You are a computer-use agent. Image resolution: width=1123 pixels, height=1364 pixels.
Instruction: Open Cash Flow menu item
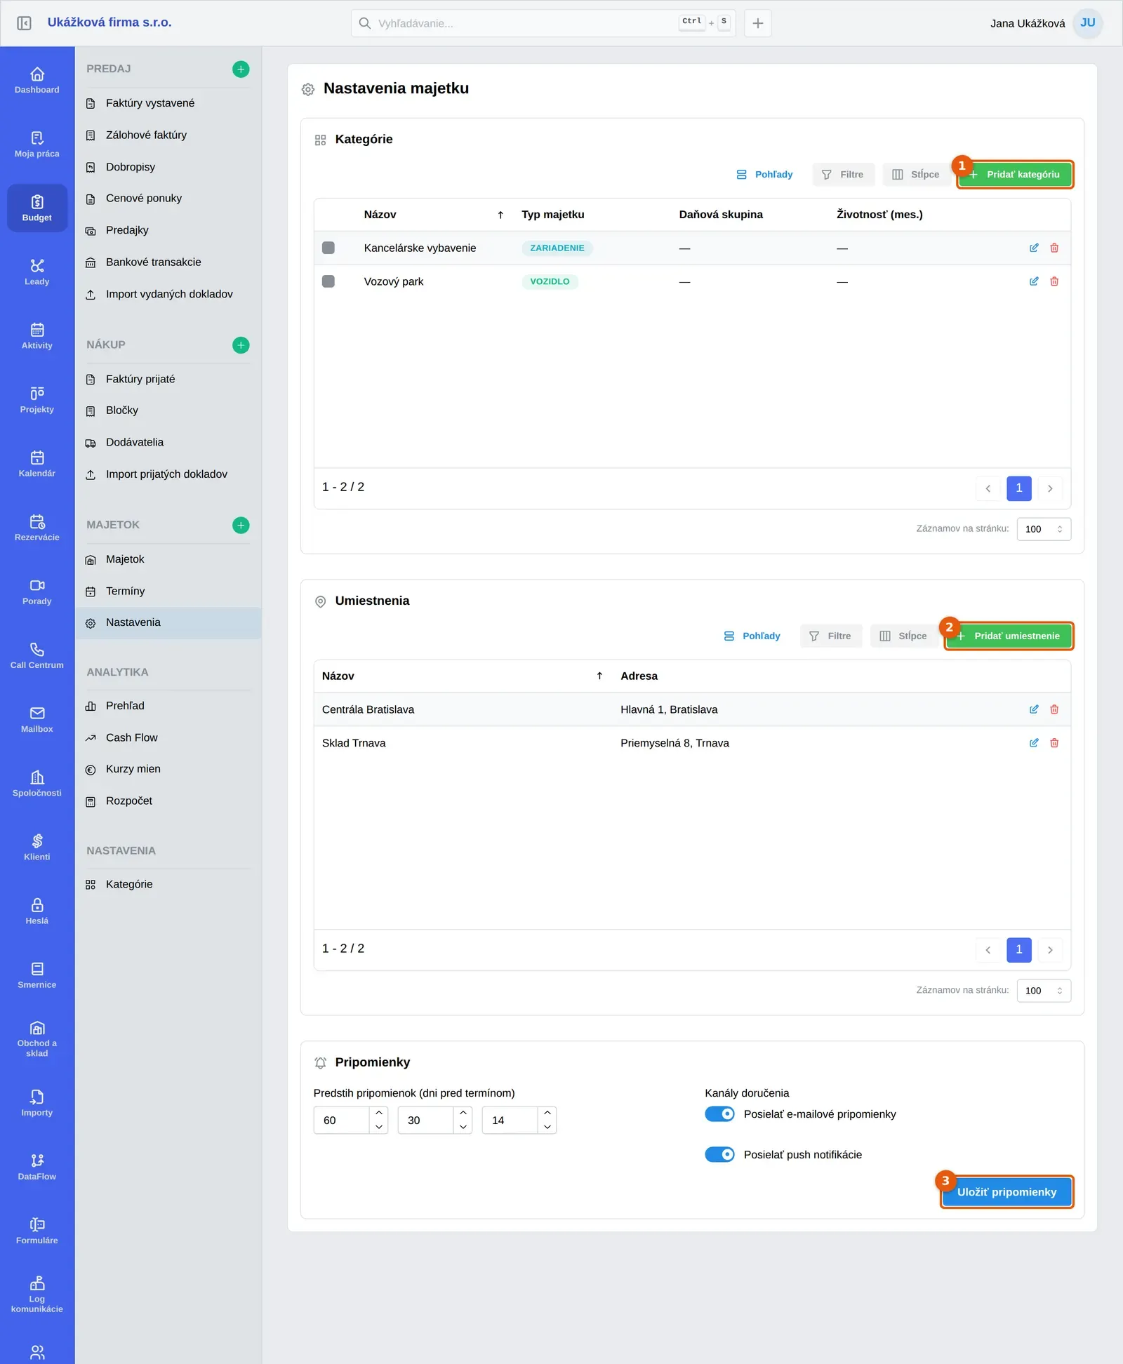131,737
